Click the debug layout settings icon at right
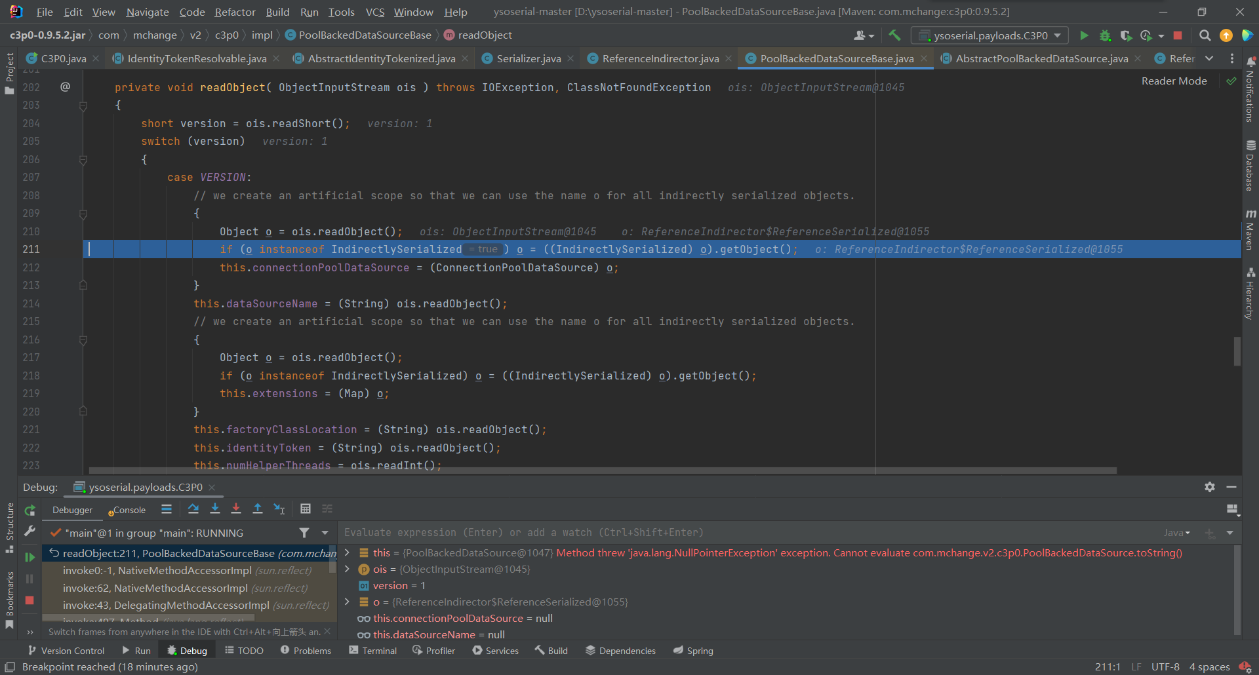 pyautogui.click(x=1232, y=509)
